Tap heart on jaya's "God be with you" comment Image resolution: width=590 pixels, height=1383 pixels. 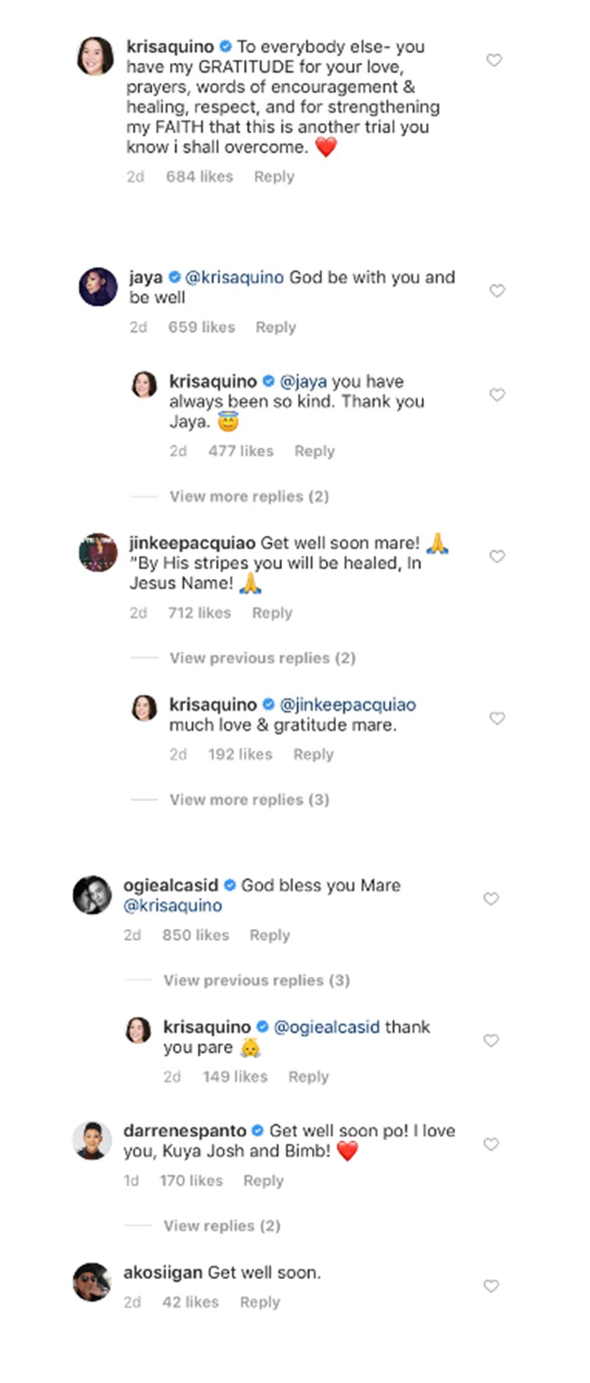pos(497,290)
